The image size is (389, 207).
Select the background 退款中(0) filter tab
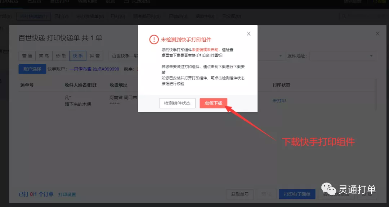tap(205, 16)
